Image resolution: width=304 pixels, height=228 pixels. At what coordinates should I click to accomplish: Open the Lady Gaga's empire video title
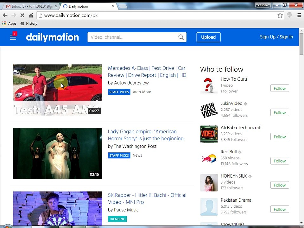[146, 135]
